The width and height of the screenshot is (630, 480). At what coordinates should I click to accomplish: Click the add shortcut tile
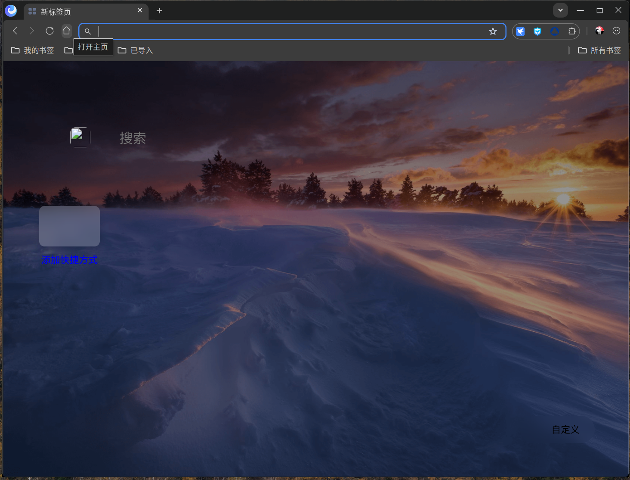(x=69, y=226)
